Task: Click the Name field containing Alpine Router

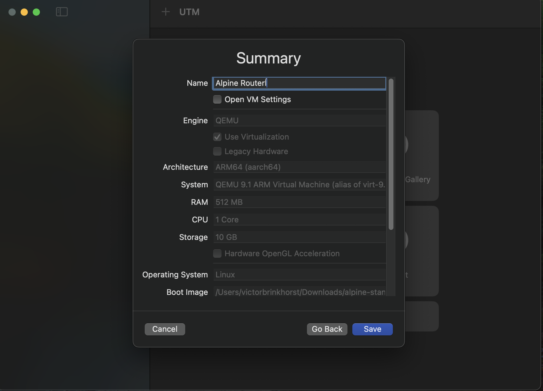Action: click(x=300, y=83)
